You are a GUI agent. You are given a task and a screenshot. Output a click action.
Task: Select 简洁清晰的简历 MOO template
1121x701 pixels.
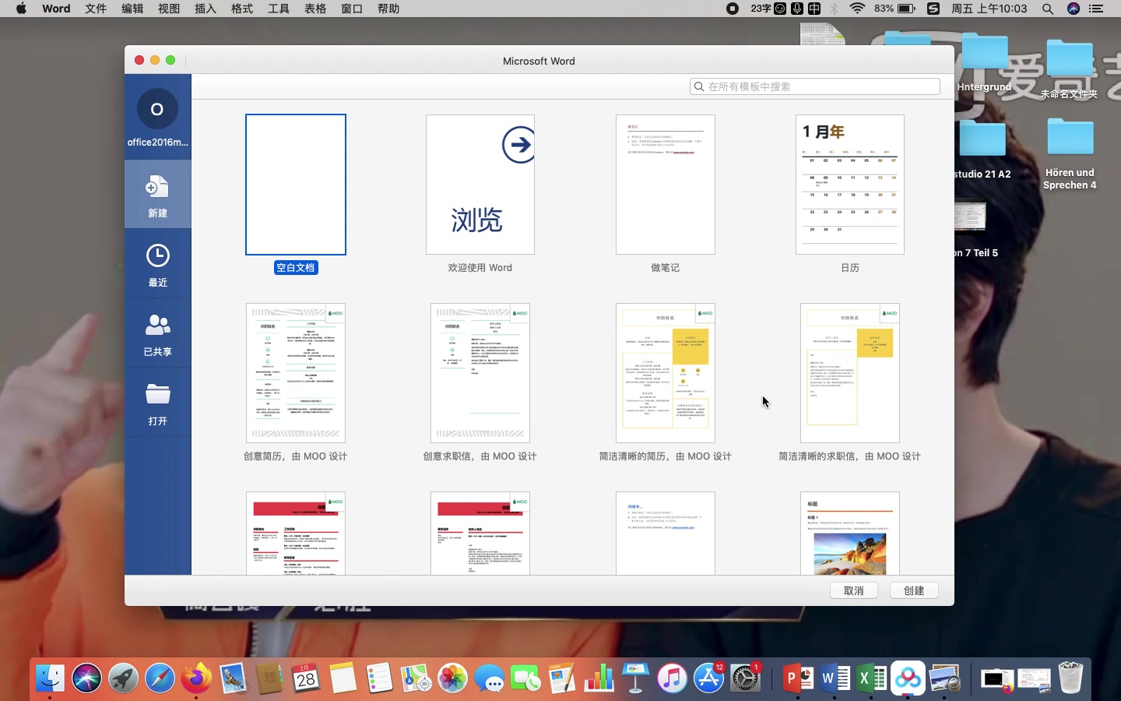(x=666, y=373)
